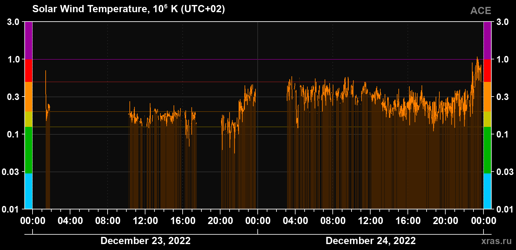
Task: Click the orange segment of the left color scale
Action: pyautogui.click(x=28, y=97)
